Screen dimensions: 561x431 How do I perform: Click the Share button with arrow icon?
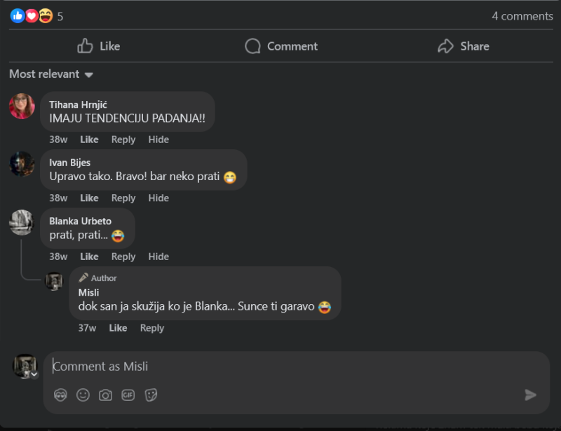click(464, 46)
